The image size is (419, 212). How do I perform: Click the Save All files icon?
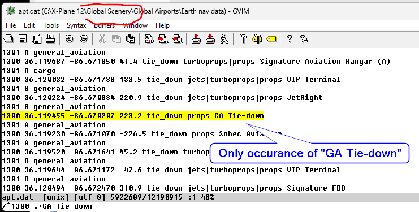37,39
